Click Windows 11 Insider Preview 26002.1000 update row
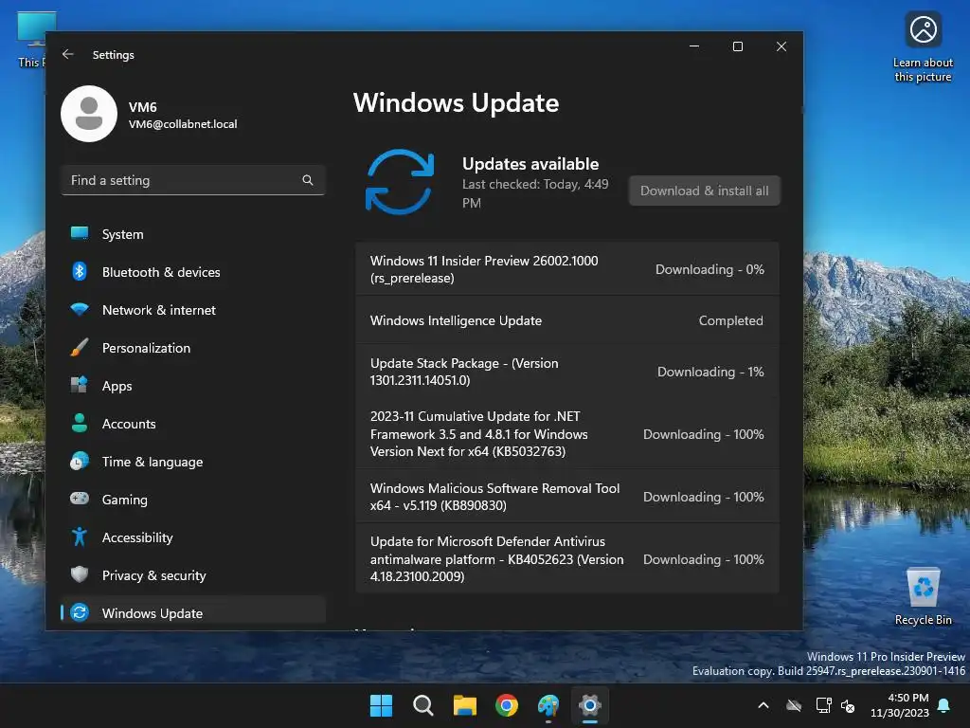 (x=567, y=269)
